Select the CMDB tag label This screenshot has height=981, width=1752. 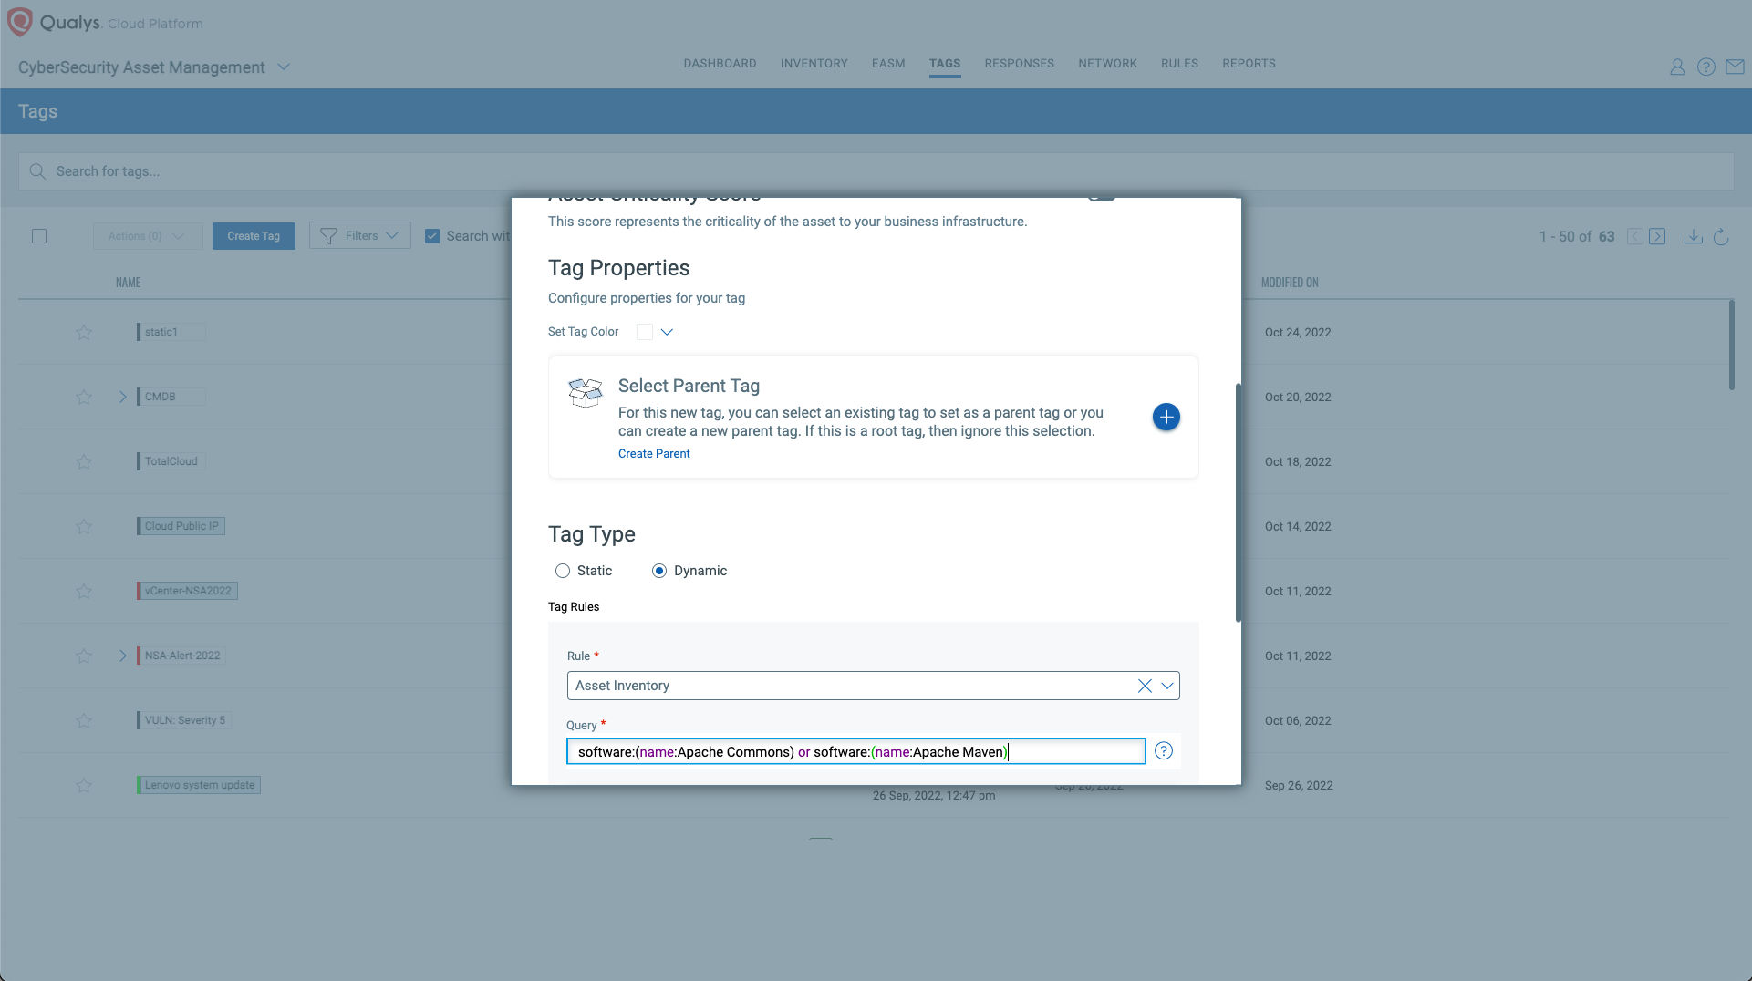pyautogui.click(x=171, y=397)
